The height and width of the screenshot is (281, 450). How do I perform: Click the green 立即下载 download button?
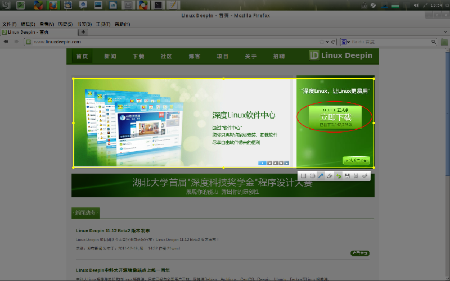335,117
